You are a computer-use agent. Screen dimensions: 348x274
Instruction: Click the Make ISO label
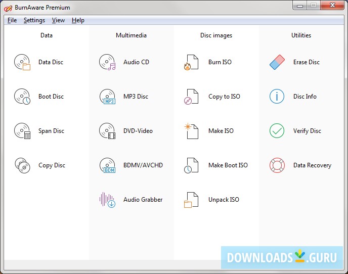[221, 131]
